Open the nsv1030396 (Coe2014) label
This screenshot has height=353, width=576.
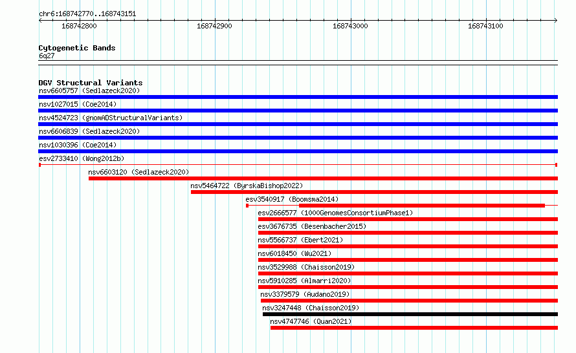pos(78,145)
